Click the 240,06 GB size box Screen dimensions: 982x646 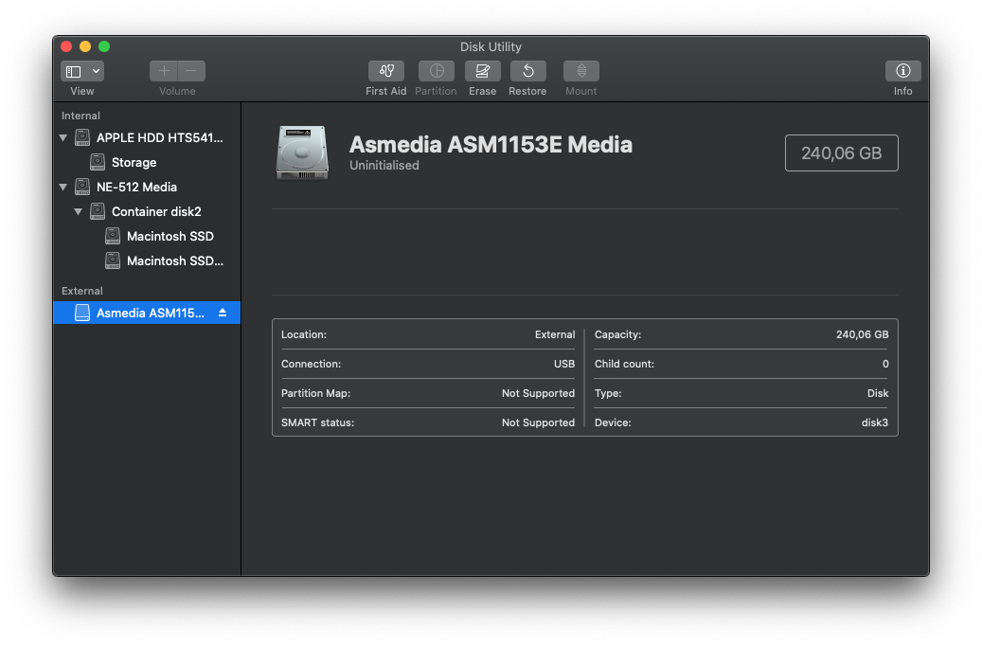tap(841, 153)
